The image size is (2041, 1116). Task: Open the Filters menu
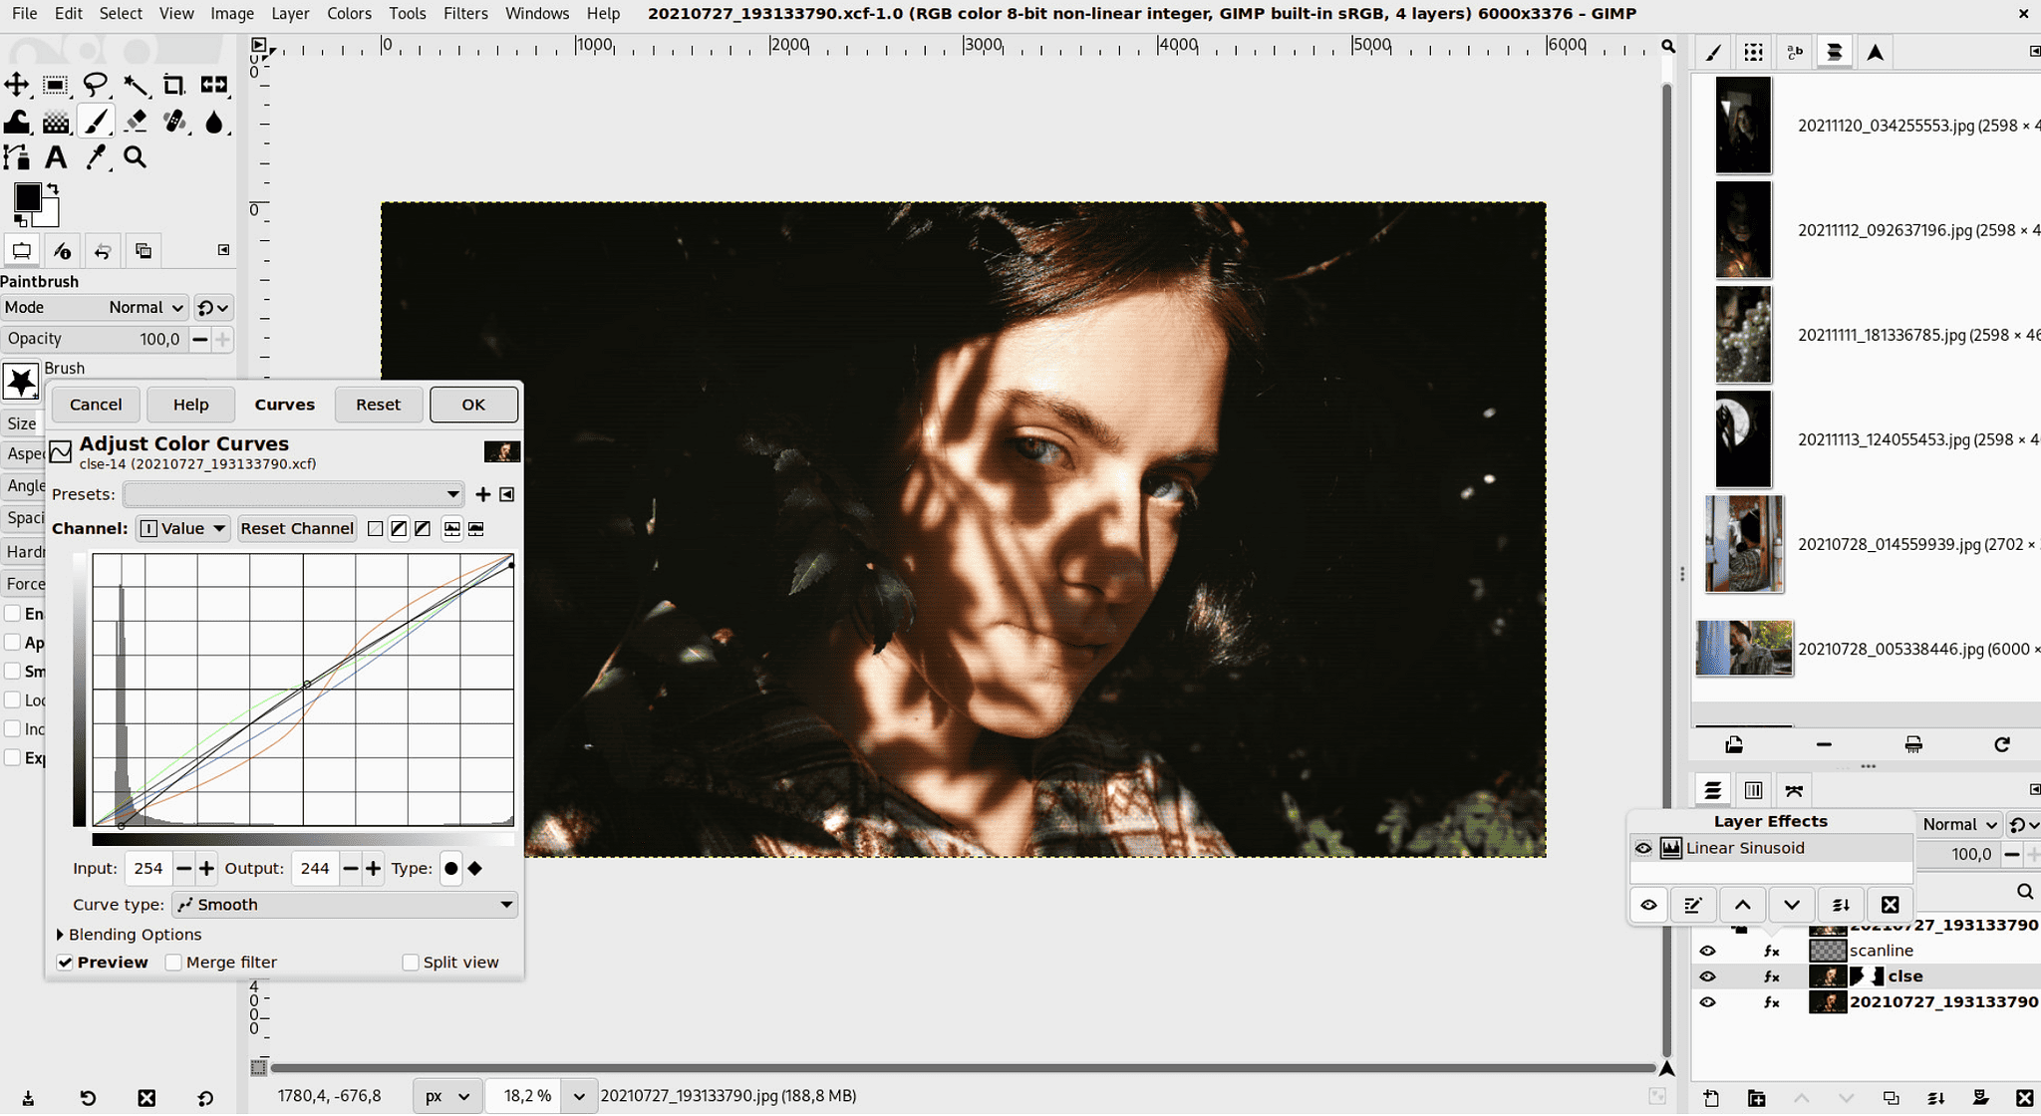pyautogui.click(x=465, y=14)
